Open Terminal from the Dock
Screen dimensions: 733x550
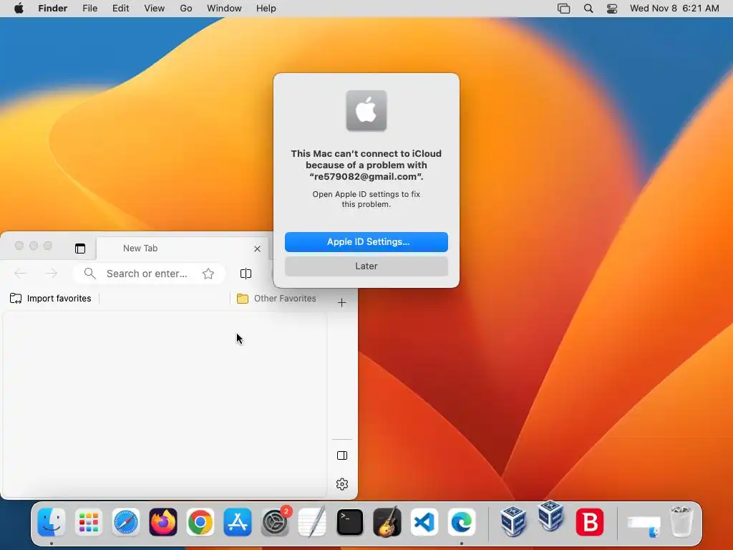tap(349, 522)
